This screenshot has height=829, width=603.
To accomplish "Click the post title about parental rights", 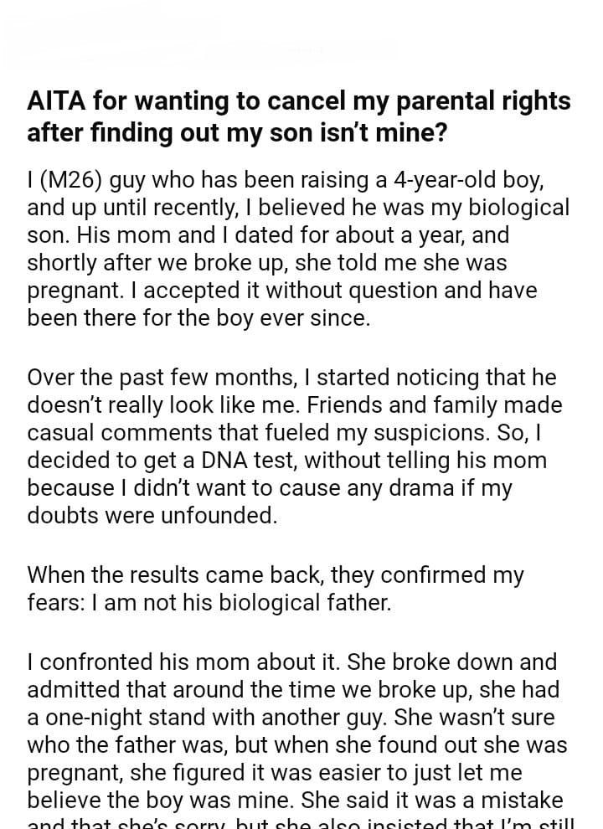I will click(298, 116).
